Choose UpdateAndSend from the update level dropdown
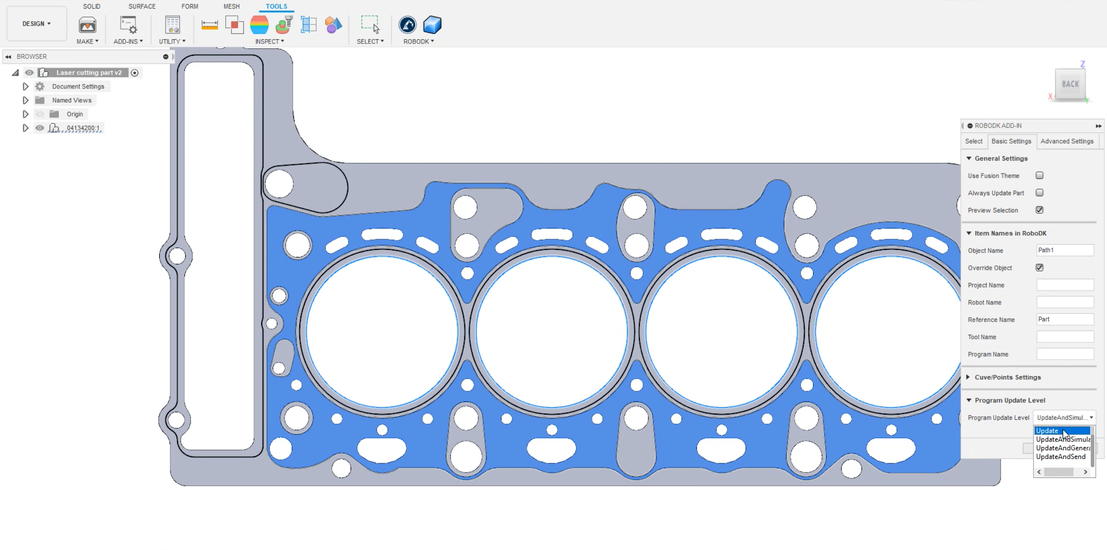This screenshot has height=550, width=1107. coord(1061,457)
